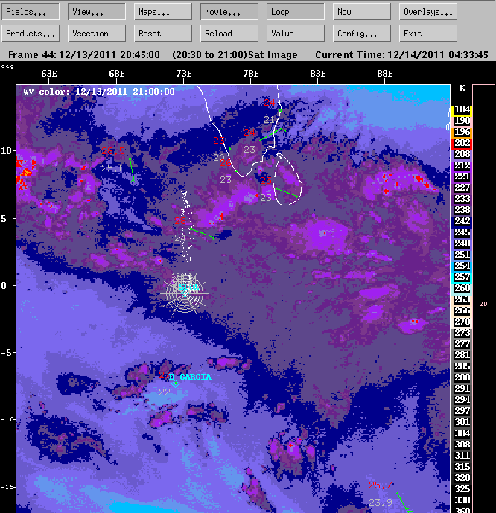Open the Maps... selection dialog
The height and width of the screenshot is (513, 496).
(x=163, y=12)
